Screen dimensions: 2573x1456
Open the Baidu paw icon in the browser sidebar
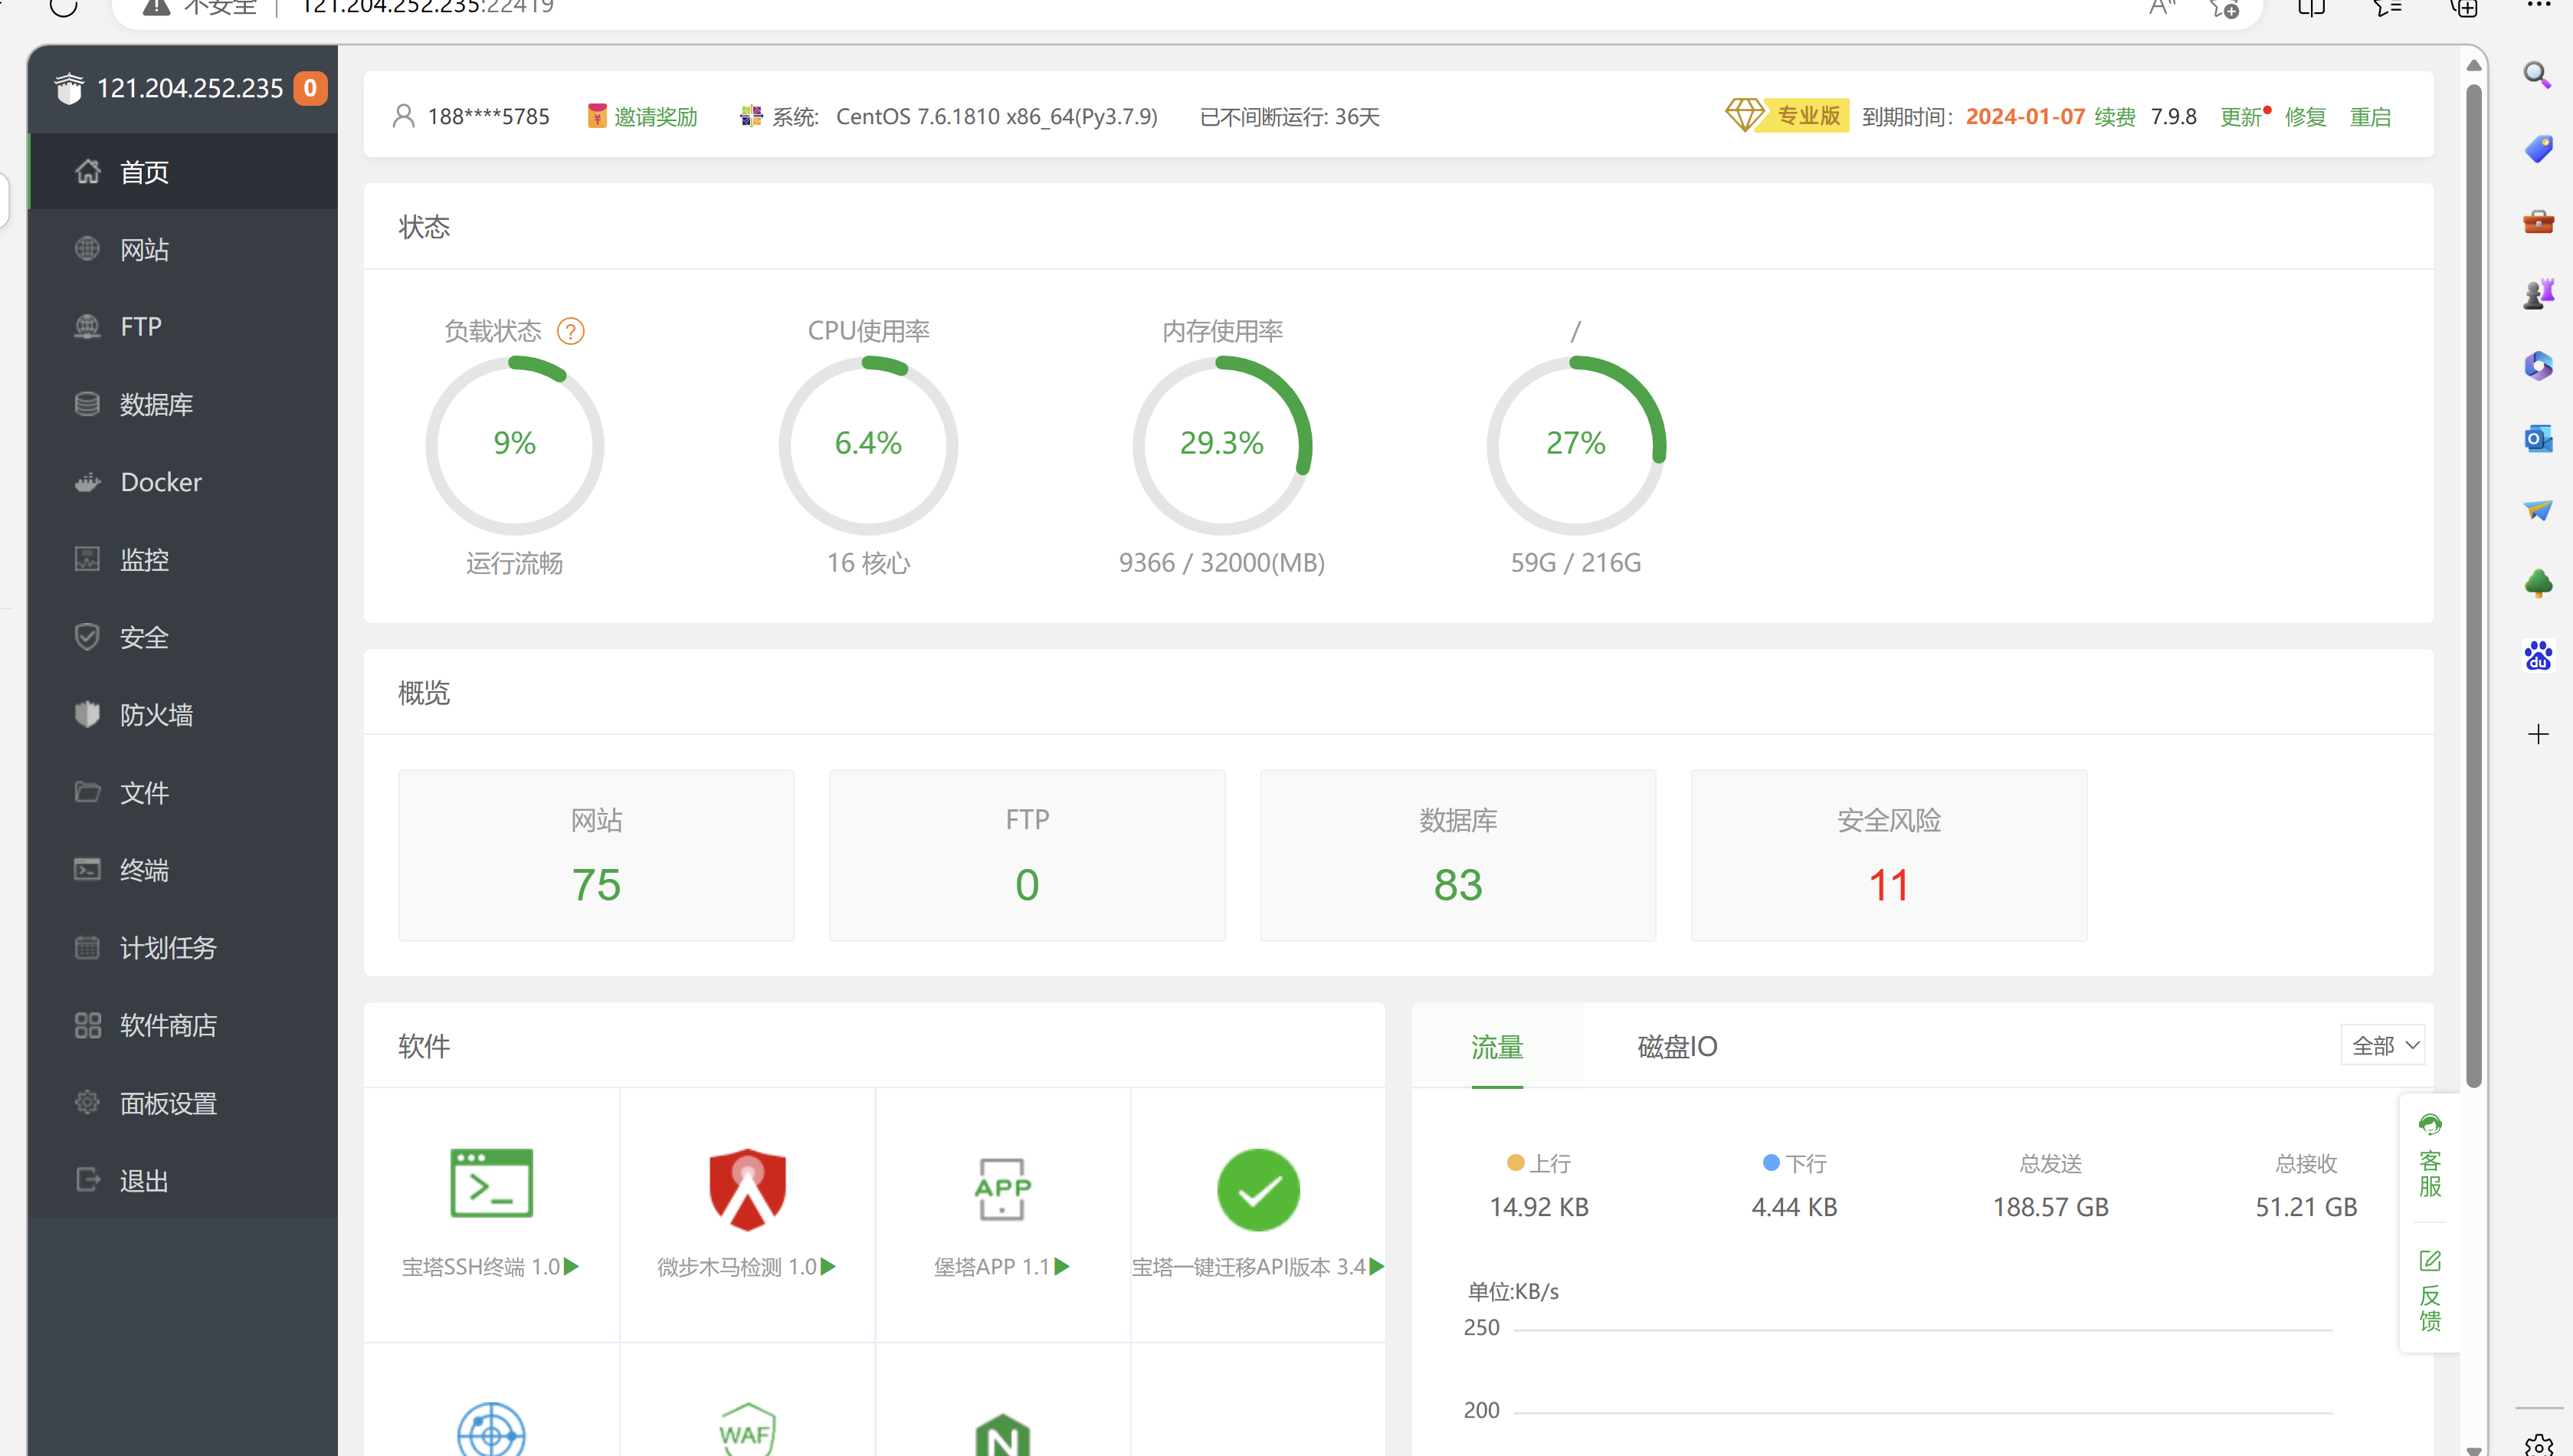[2537, 656]
